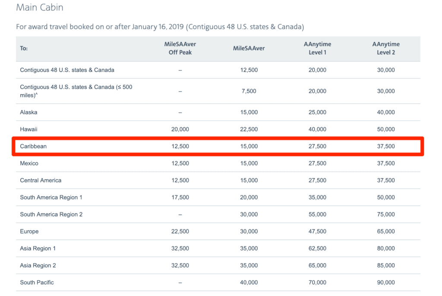Click the 7,500 MileSAAver value

click(249, 91)
